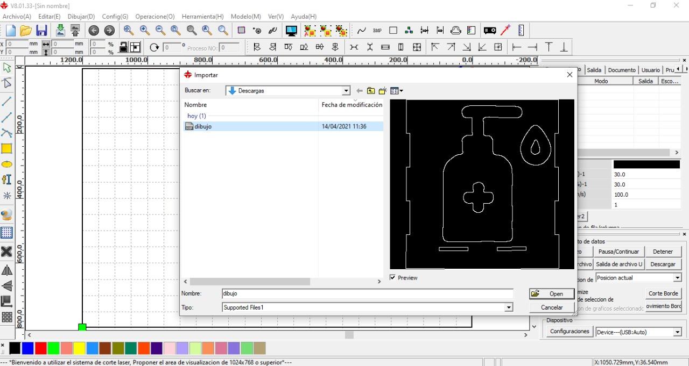Select the yellow rectangle drawing tool
689x366 pixels.
click(7, 149)
